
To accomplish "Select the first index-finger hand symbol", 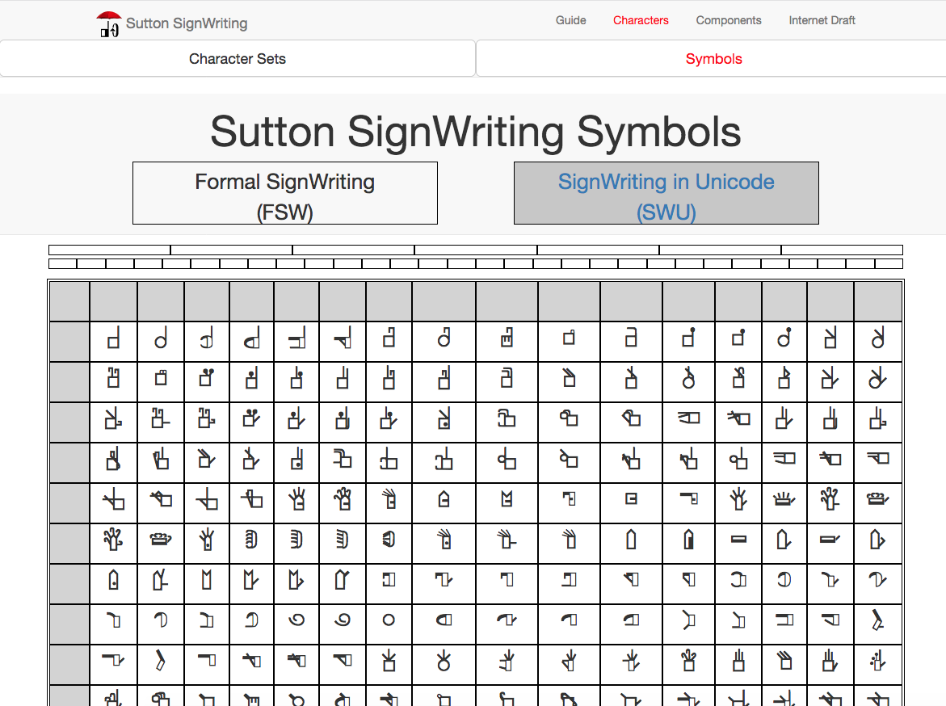I will [113, 340].
